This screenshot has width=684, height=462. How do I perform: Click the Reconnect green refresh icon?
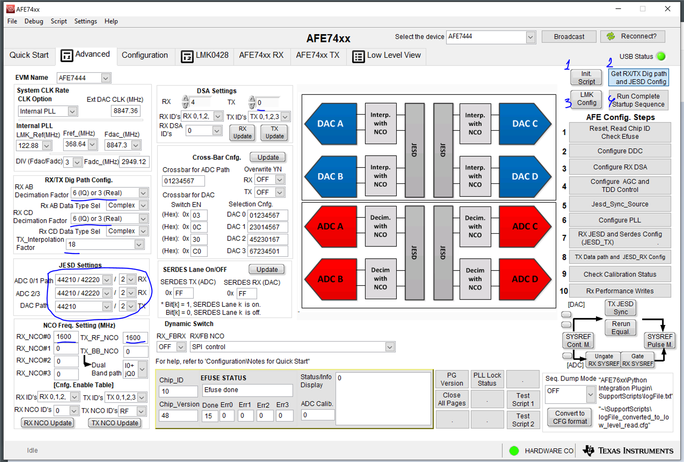point(611,36)
